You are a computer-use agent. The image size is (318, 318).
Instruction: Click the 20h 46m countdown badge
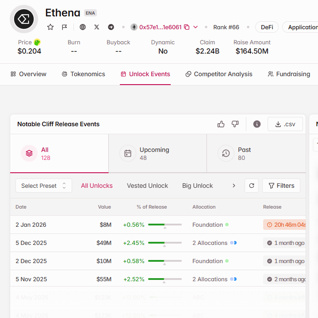(x=284, y=225)
